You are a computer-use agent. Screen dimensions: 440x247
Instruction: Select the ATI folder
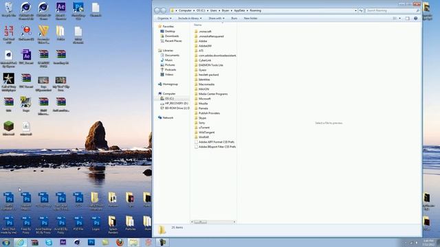click(201, 51)
